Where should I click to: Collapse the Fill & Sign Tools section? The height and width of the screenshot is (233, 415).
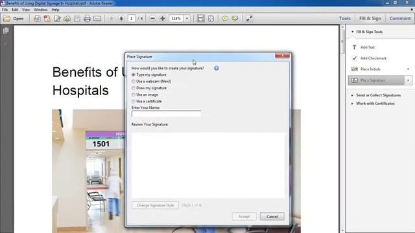pyautogui.click(x=353, y=32)
